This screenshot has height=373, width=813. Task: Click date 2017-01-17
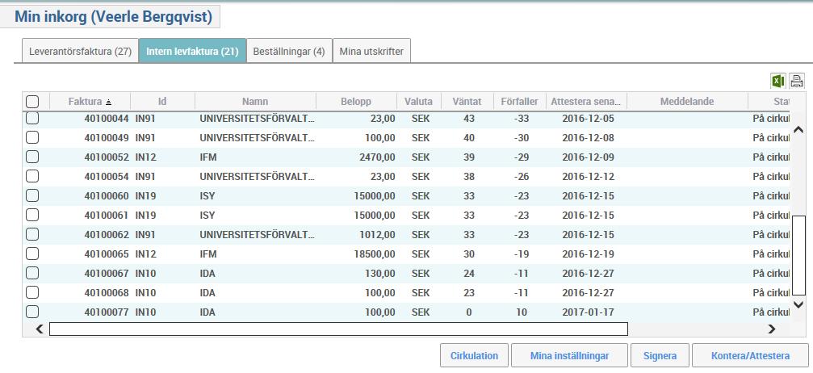point(588,312)
